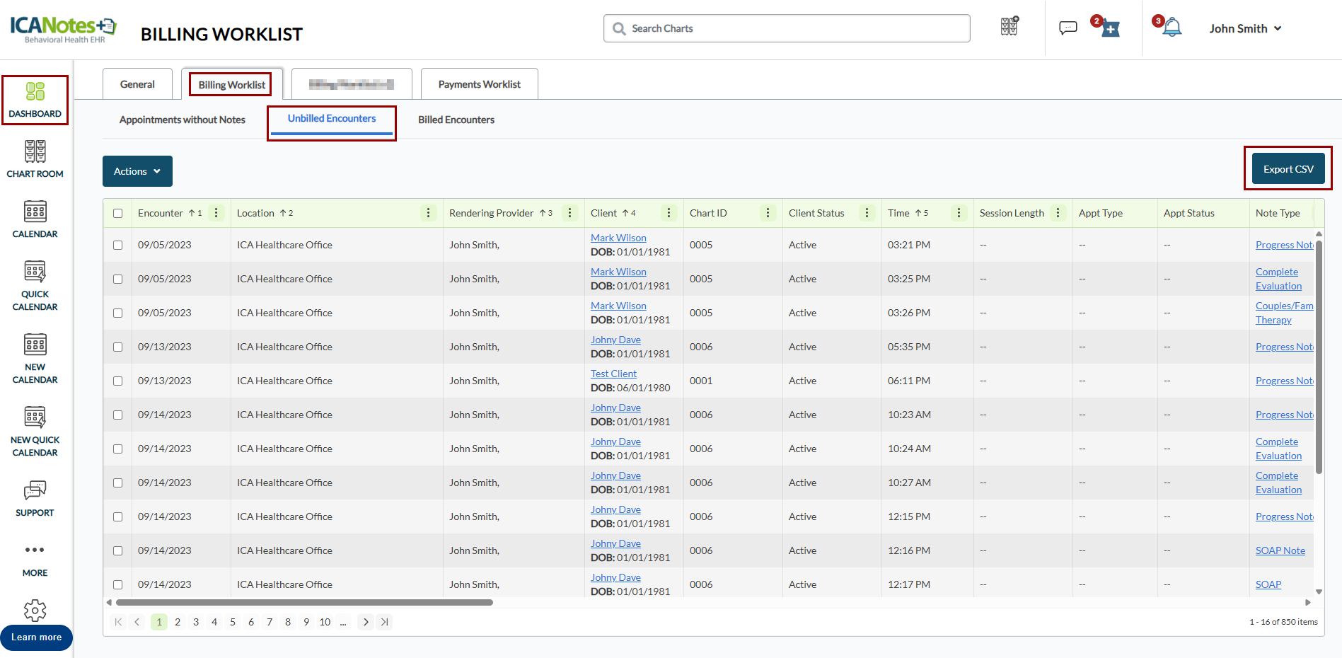The height and width of the screenshot is (658, 1342).
Task: Click the notifications bell icon
Action: [x=1172, y=28]
